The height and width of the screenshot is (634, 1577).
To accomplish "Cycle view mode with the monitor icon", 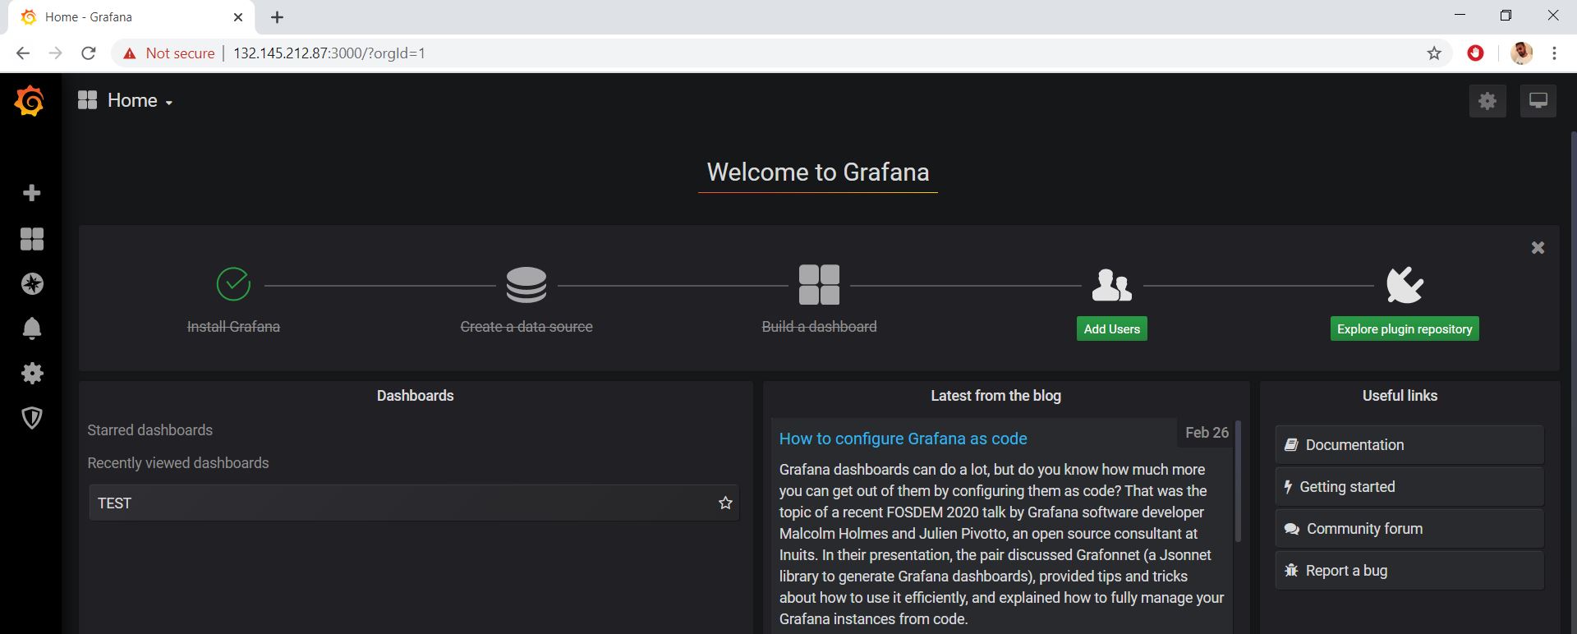I will click(1538, 101).
